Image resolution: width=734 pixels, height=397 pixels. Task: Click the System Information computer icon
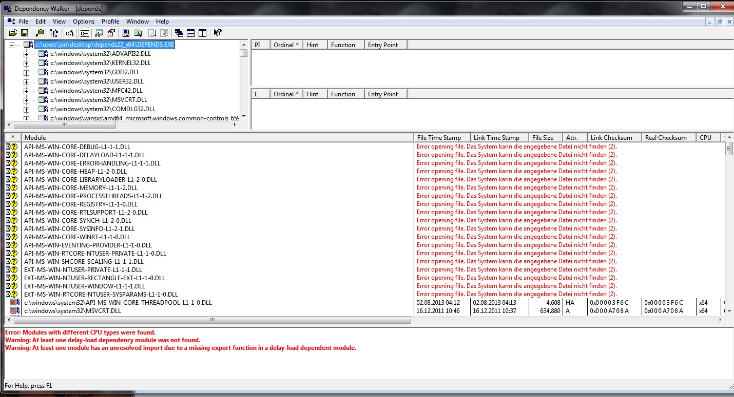pyautogui.click(x=126, y=33)
